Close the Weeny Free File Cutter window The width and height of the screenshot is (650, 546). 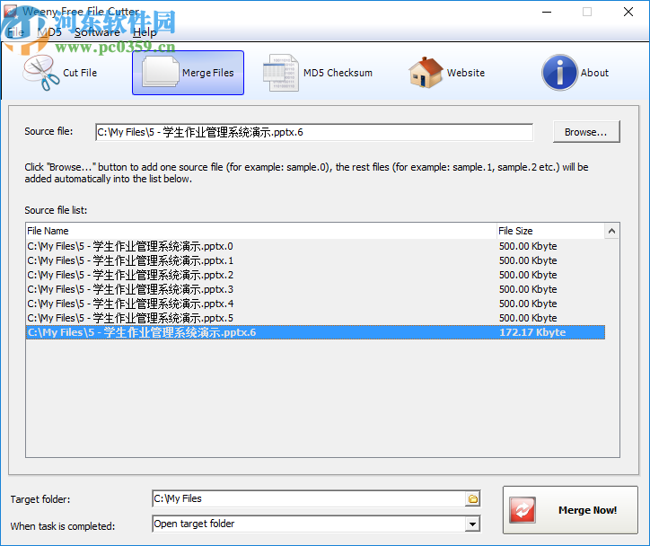(x=628, y=12)
